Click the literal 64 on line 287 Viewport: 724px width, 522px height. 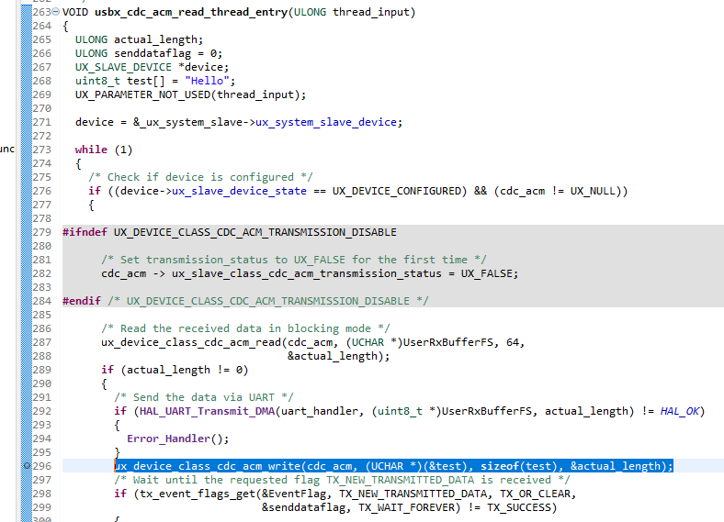513,342
